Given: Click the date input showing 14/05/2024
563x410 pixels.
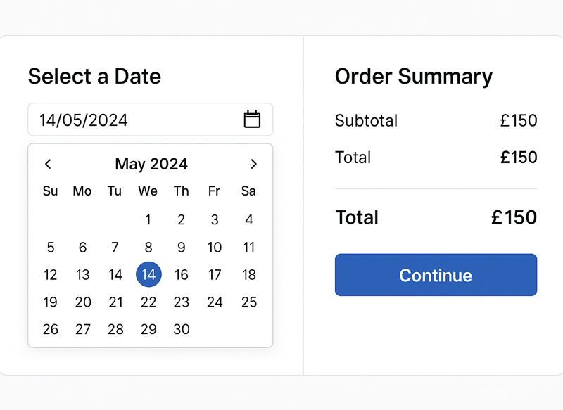Looking at the screenshot, I should tap(151, 120).
